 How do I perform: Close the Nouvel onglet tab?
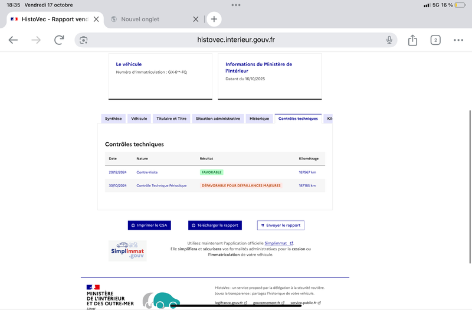pos(196,19)
